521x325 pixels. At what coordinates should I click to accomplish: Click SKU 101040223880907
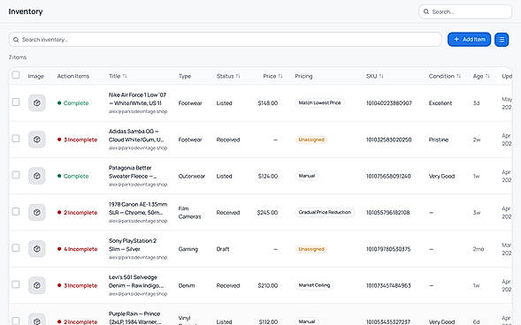click(388, 103)
